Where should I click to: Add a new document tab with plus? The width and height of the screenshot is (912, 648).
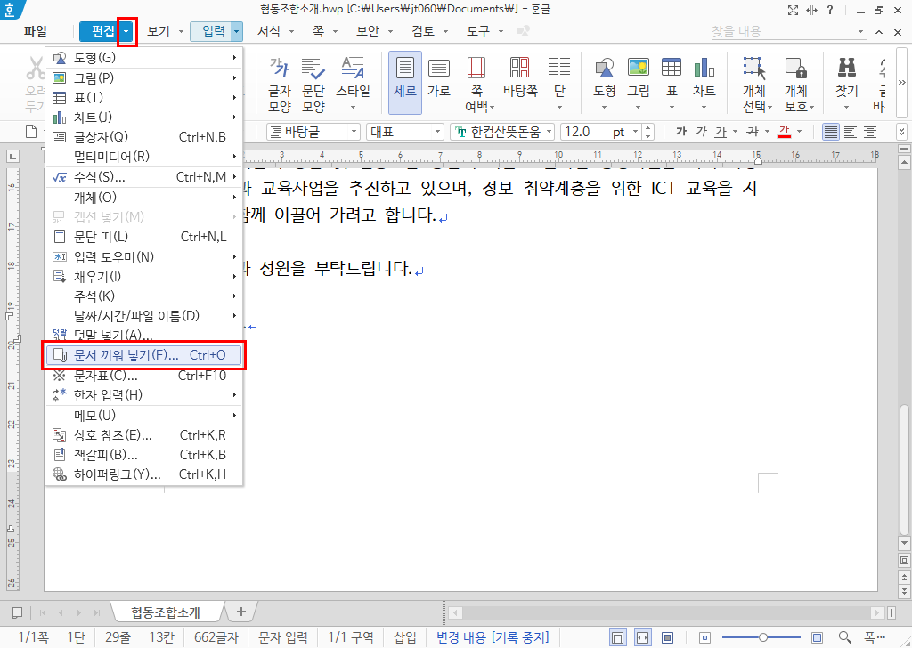coord(240,612)
